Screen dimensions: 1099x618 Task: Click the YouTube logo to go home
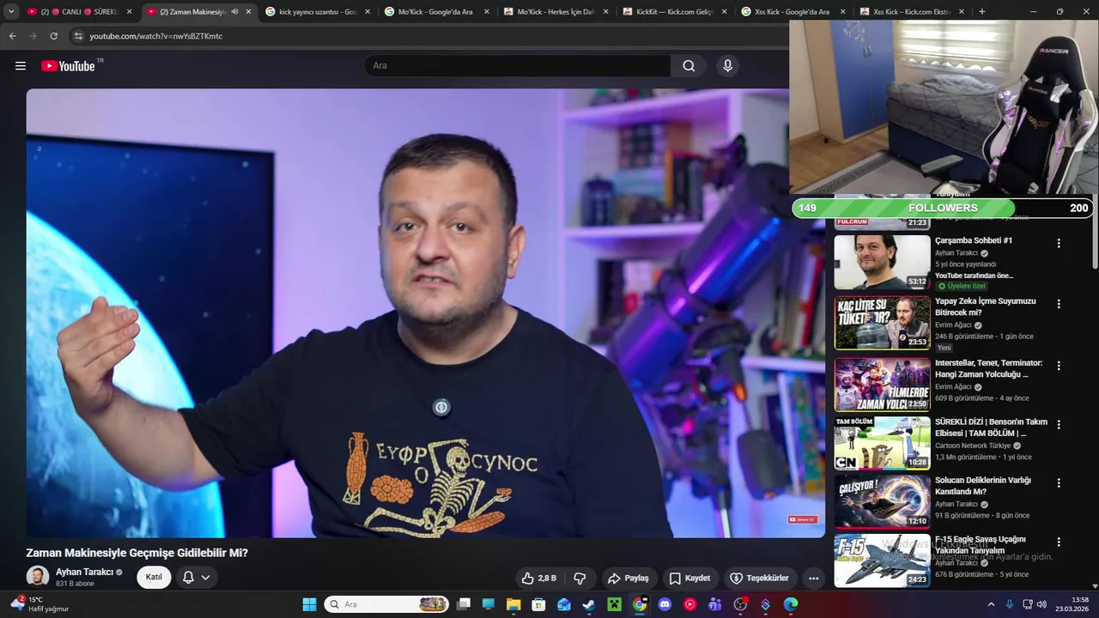point(68,66)
